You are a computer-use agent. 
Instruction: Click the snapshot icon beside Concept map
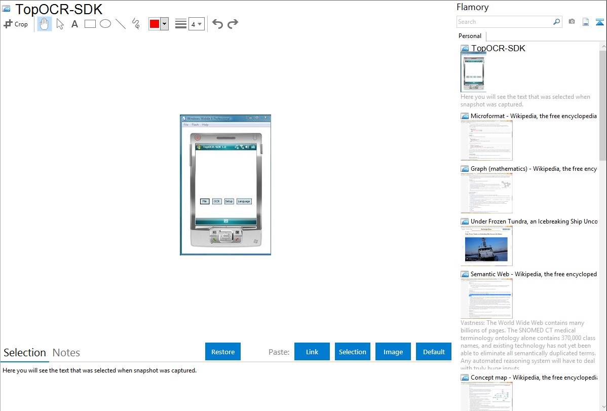coord(465,378)
